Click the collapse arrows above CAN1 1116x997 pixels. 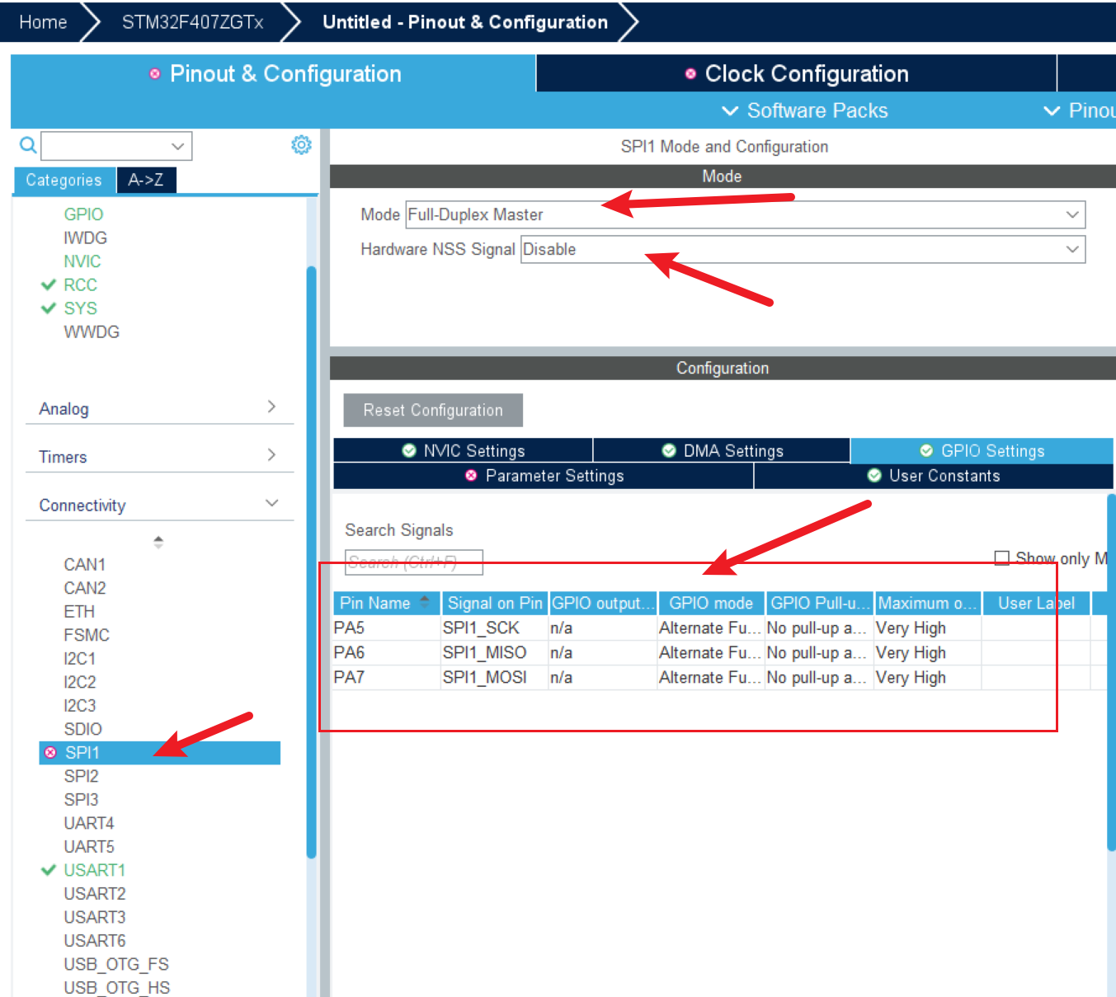click(158, 542)
